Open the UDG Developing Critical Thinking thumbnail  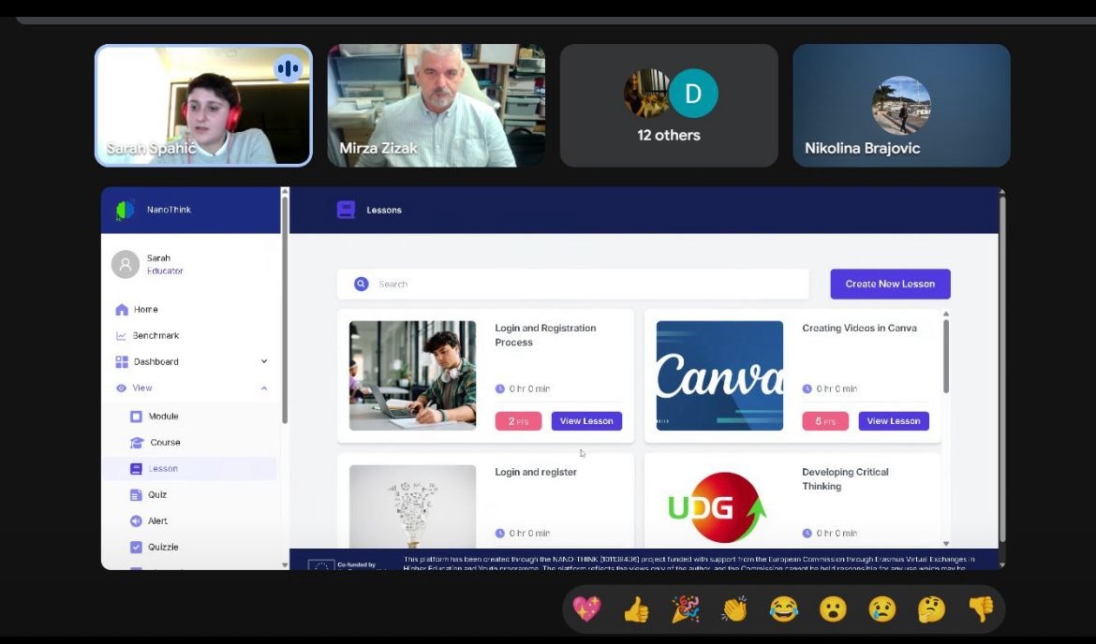coord(719,507)
